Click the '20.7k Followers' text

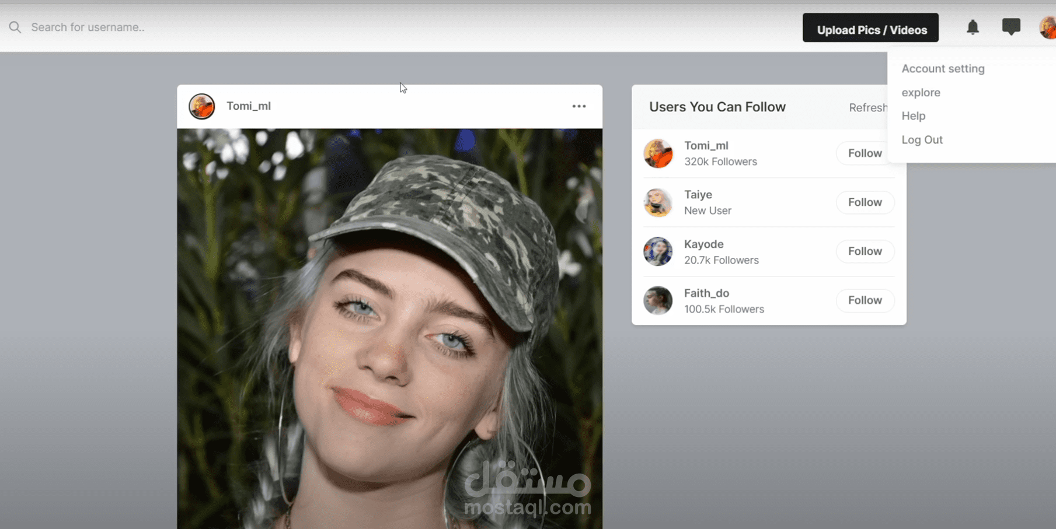[x=722, y=260]
